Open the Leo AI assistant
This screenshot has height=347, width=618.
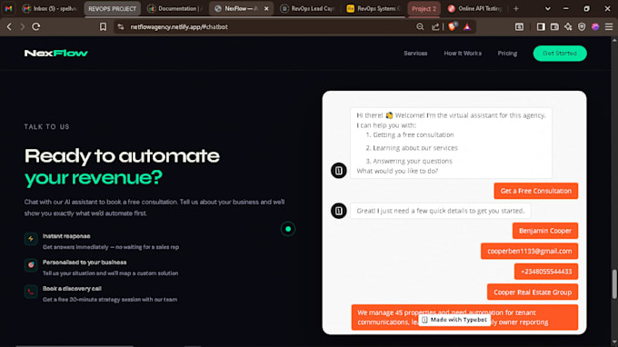coord(568,26)
